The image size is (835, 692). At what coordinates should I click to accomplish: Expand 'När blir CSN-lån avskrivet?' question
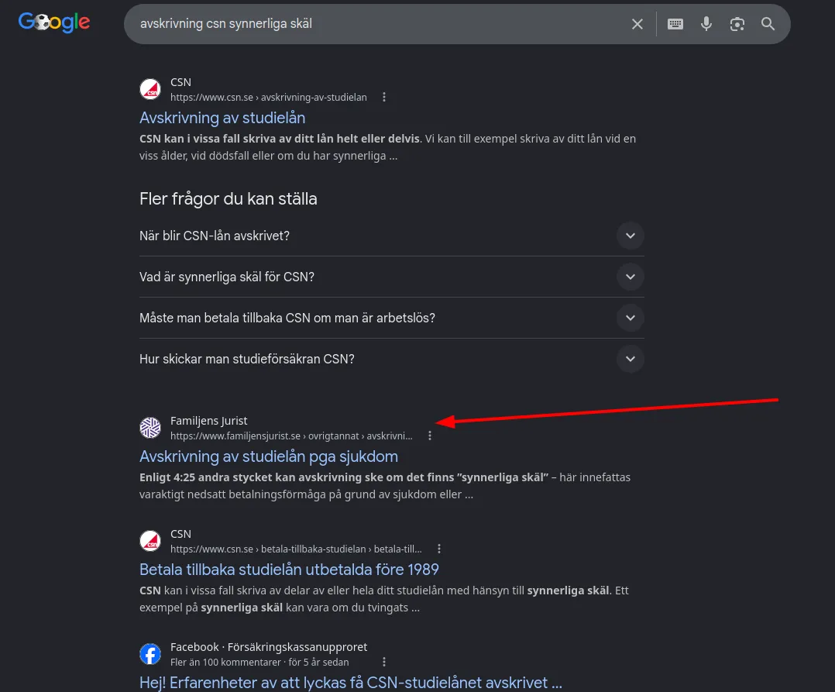pos(391,236)
